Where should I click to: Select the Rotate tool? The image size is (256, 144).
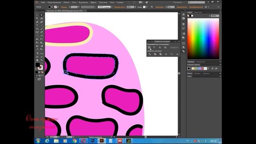click(37, 36)
